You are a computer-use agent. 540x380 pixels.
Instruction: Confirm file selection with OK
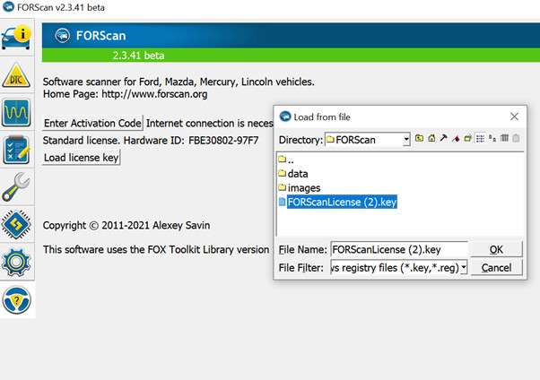click(496, 250)
